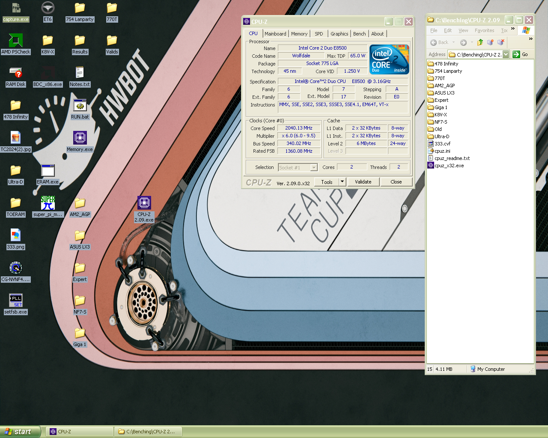Expand hidden Explorer menu items chevron
This screenshot has width=548, height=438.
[x=513, y=29]
